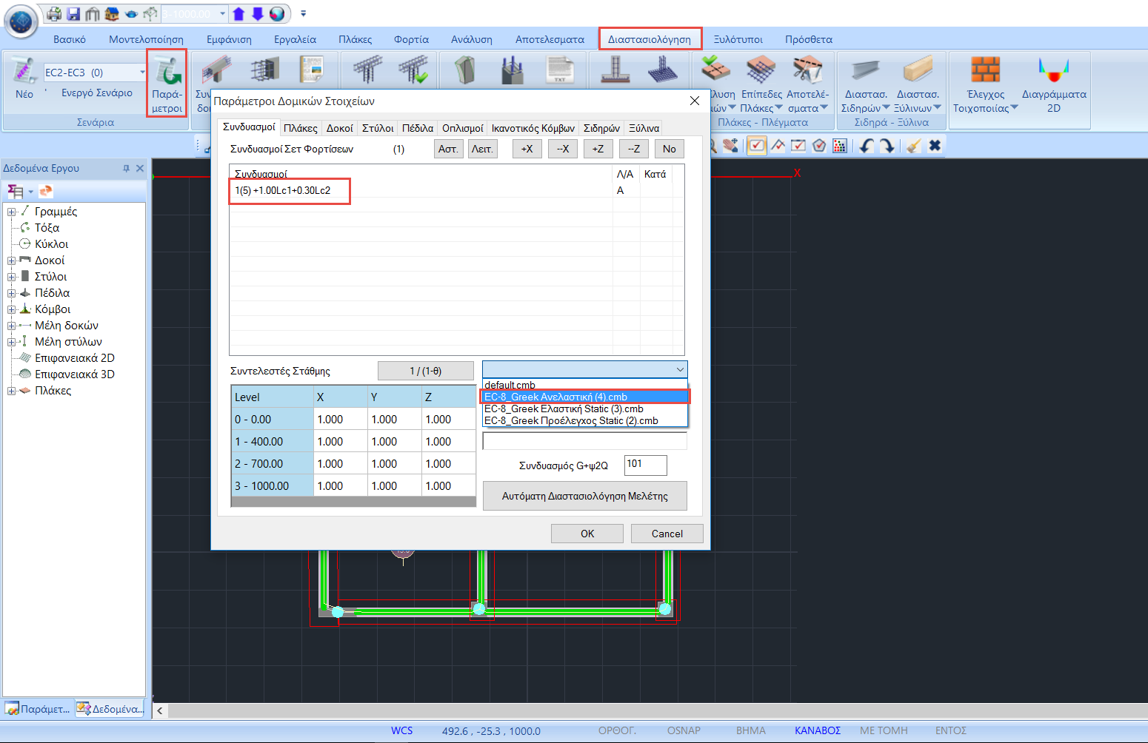Click the beam rebar with green checkmark icon
Image resolution: width=1148 pixels, height=743 pixels.
(413, 70)
